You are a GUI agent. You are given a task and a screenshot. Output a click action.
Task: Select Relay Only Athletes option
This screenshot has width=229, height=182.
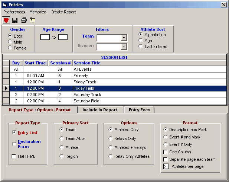pyautogui.click(x=111, y=156)
